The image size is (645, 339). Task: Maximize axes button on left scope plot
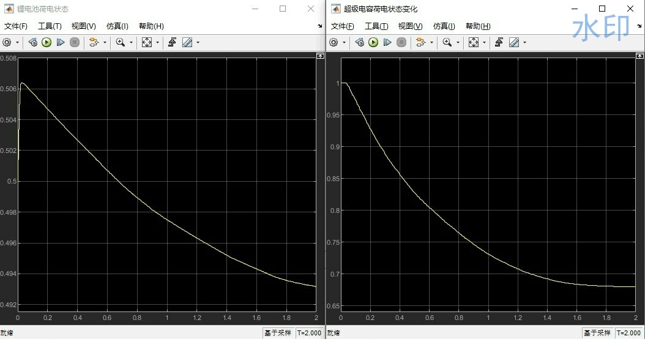tap(321, 56)
